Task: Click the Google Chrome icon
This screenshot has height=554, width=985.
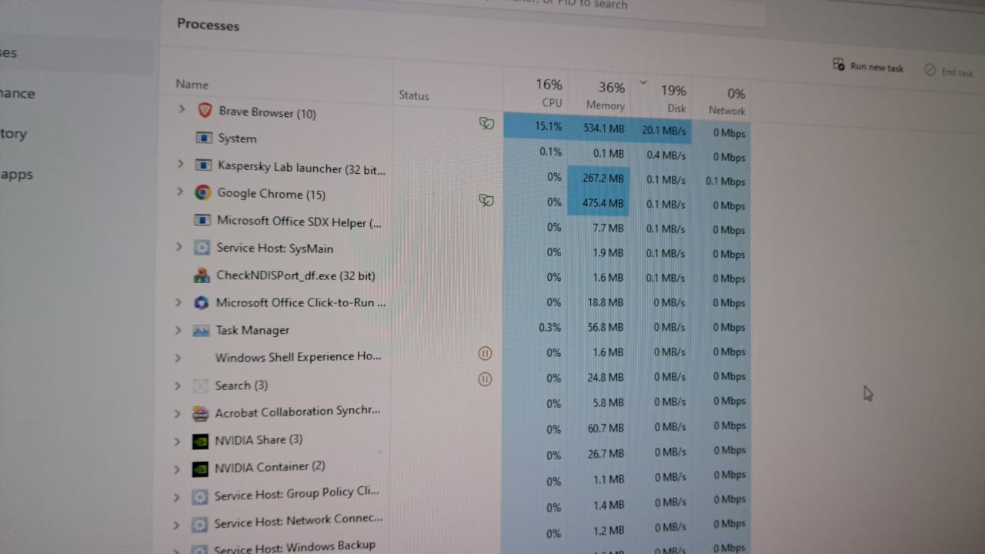Action: click(x=202, y=192)
